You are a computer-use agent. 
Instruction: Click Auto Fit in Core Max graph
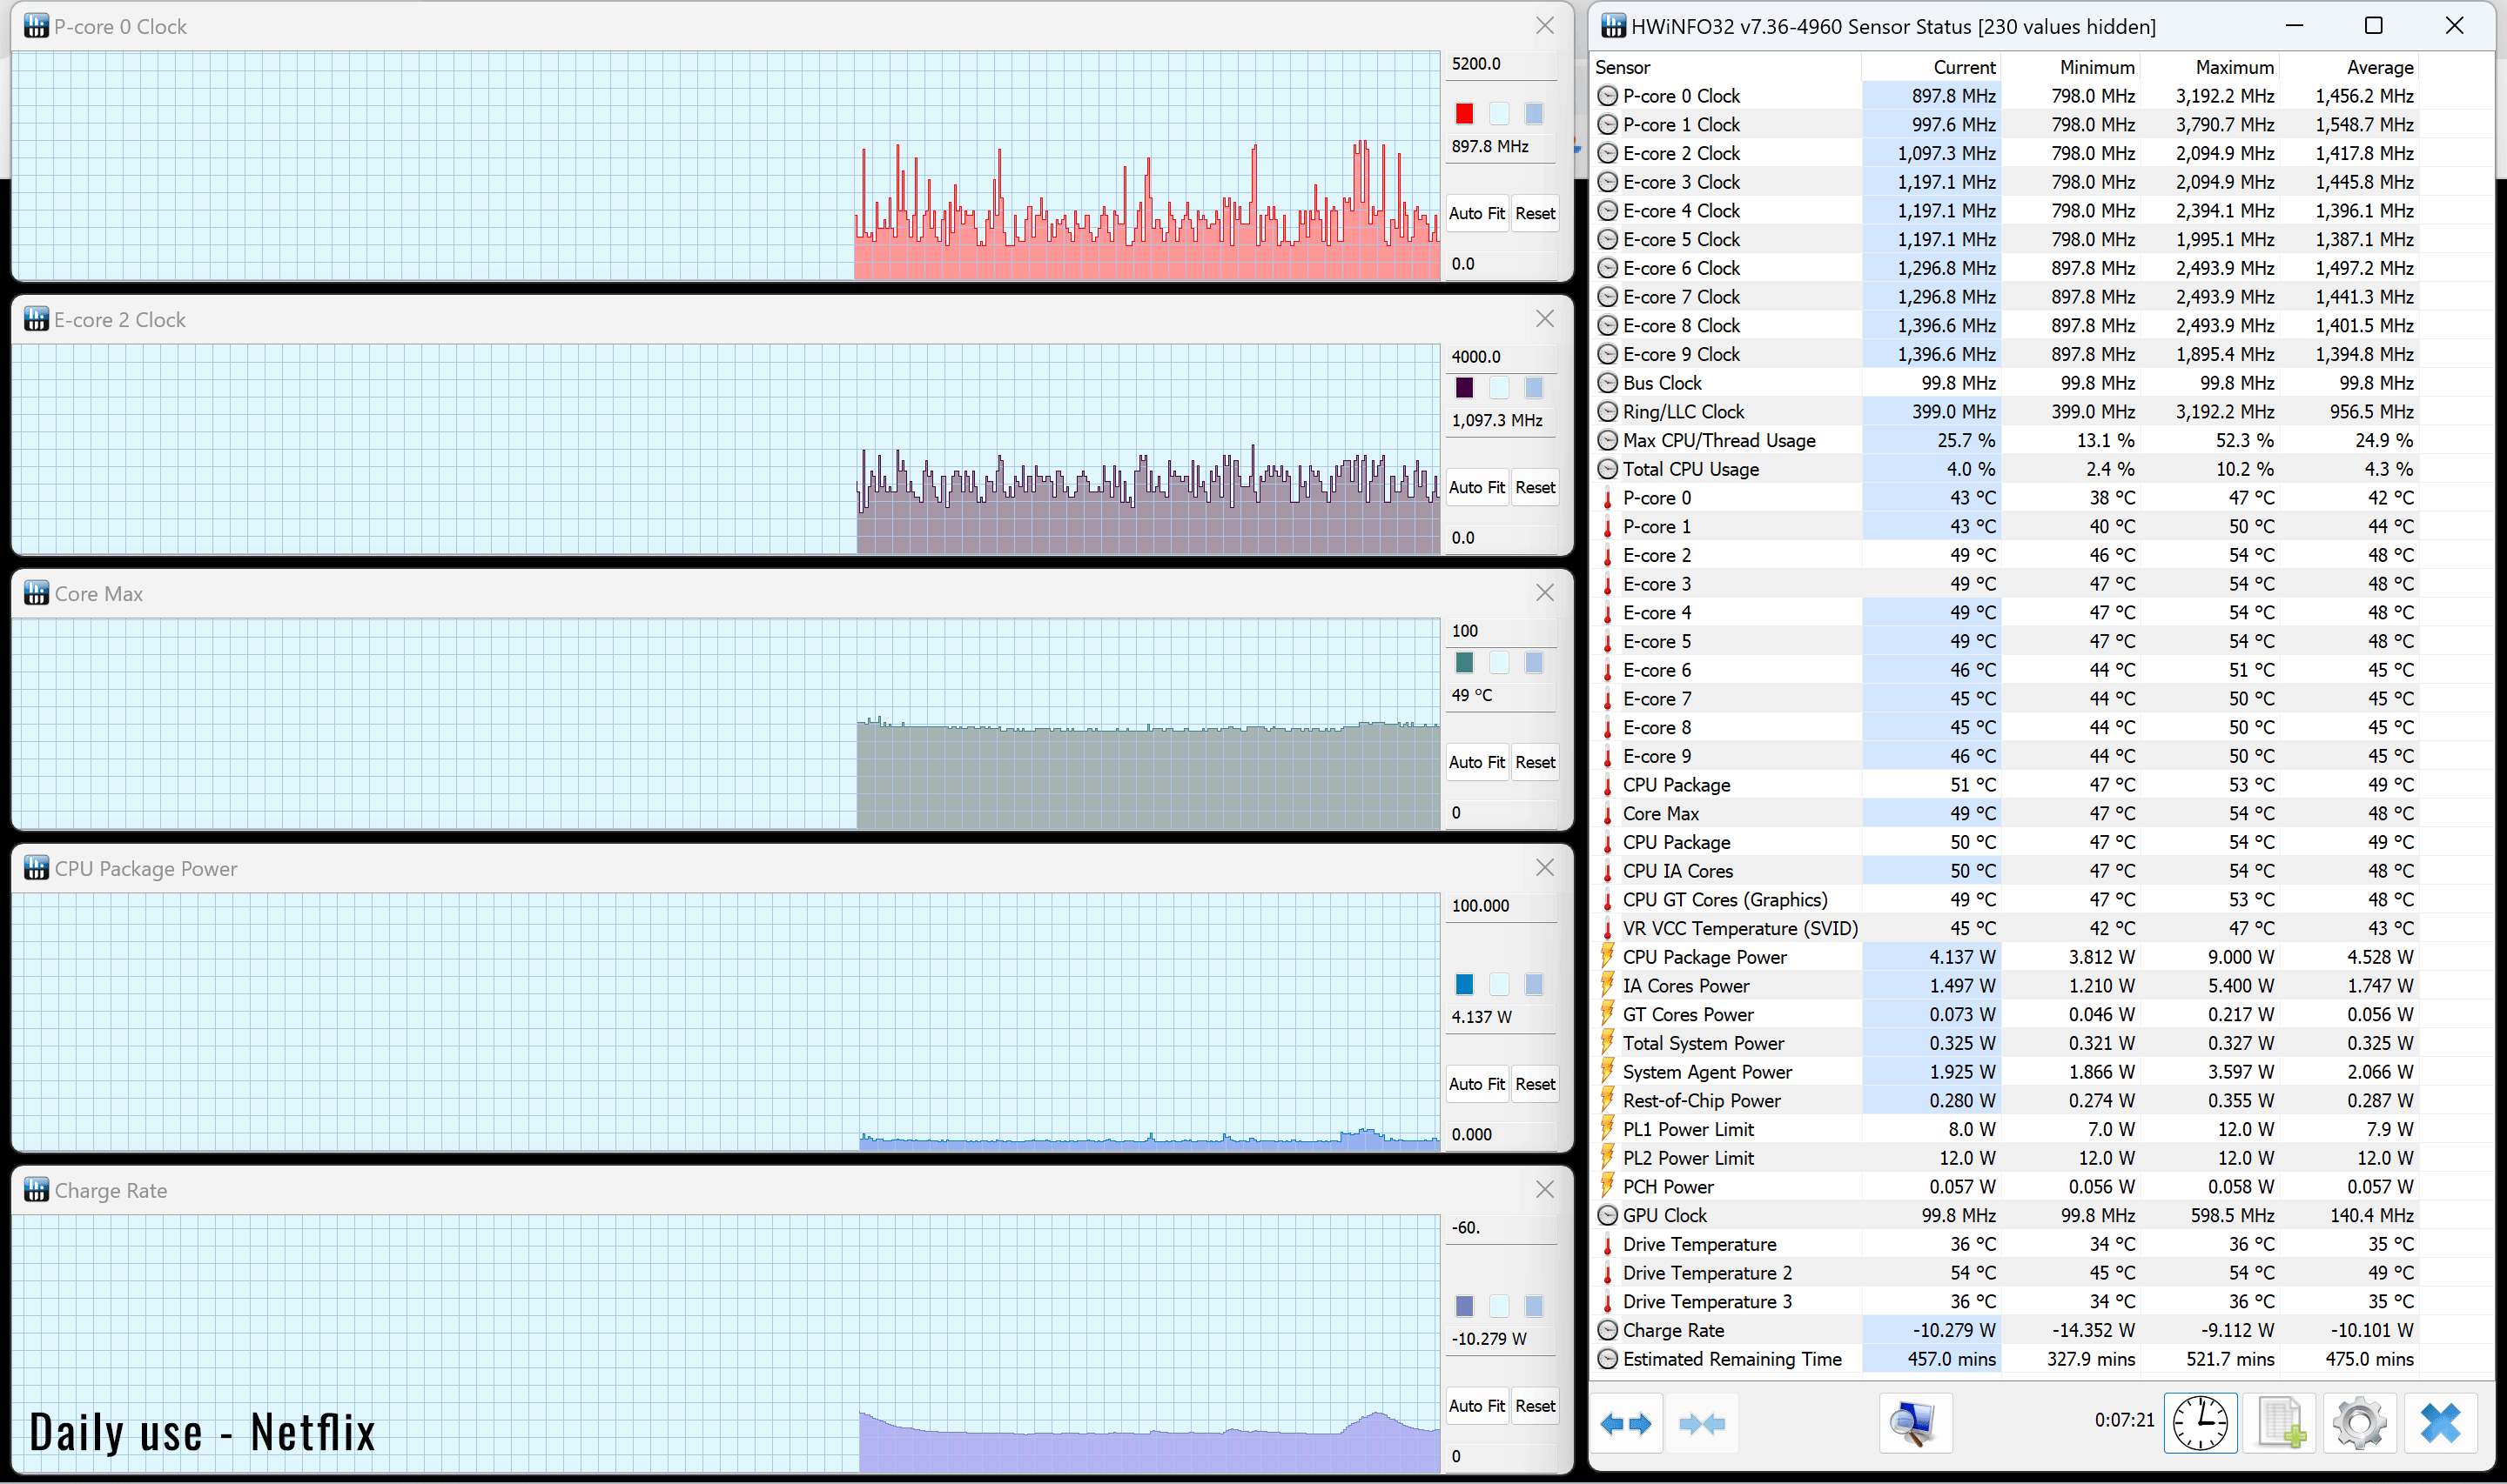pyautogui.click(x=1476, y=762)
